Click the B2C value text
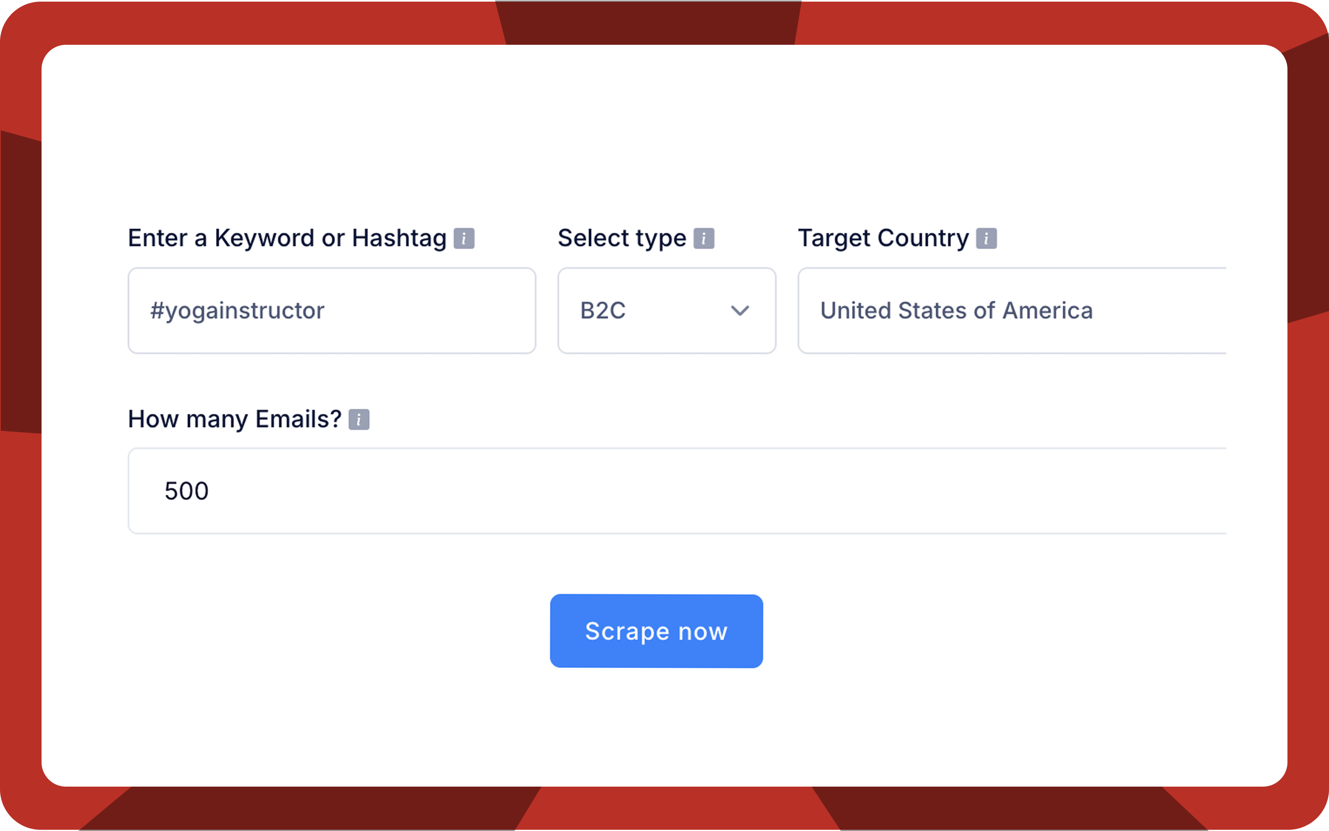Image resolution: width=1329 pixels, height=831 pixels. (x=603, y=311)
